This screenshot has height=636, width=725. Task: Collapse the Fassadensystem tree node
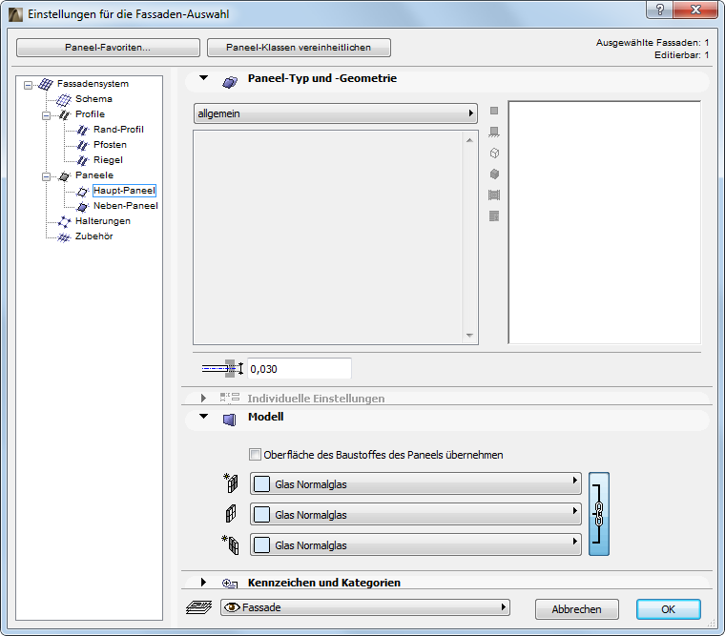pyautogui.click(x=29, y=85)
